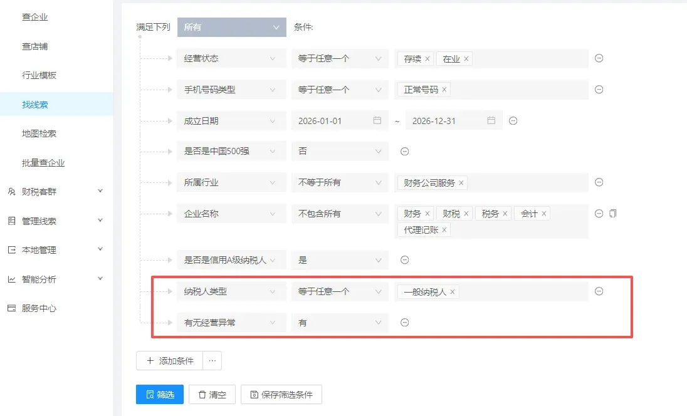Open 批量查企业 in sidebar
Image resolution: width=687 pixels, height=416 pixels.
(43, 163)
